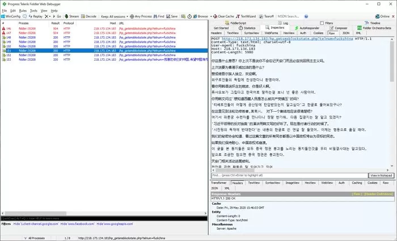Click the Browse button in the toolbar

[x=201, y=16]
